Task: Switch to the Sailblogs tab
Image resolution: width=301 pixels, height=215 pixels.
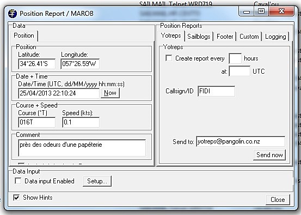Action: coord(199,37)
